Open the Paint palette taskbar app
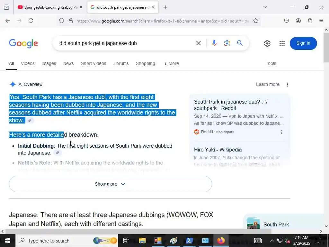This screenshot has height=247, width=329. tap(173, 241)
